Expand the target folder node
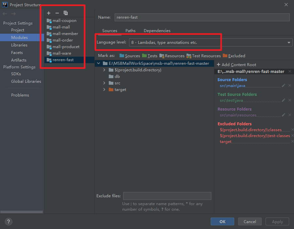This screenshot has height=229, width=294. 104,90
